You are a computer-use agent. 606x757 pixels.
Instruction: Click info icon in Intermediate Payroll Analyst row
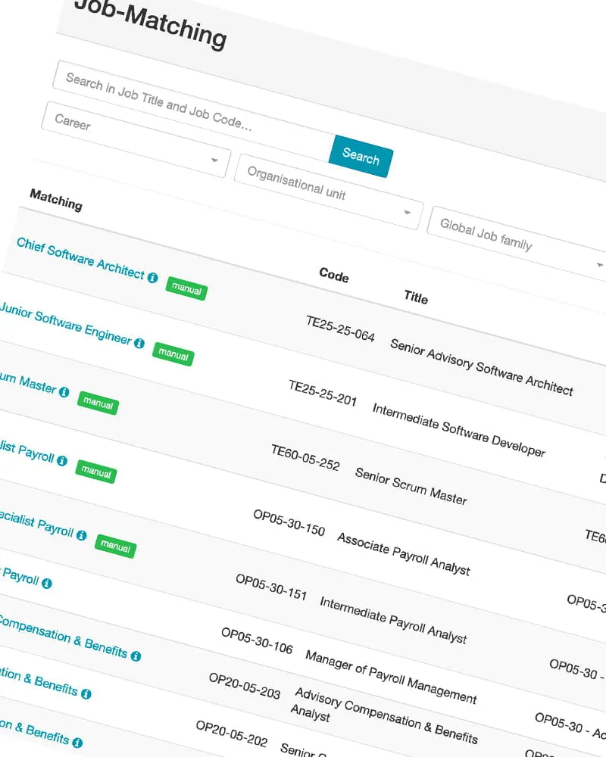coord(82,535)
